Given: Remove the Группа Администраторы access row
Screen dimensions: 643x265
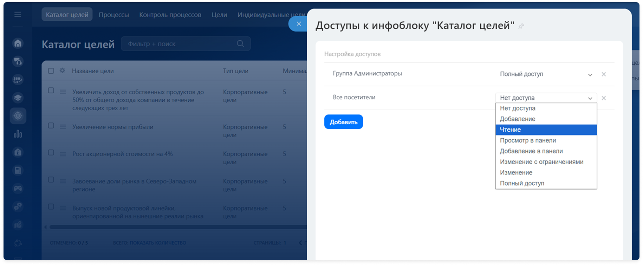Looking at the screenshot, I should tap(604, 74).
